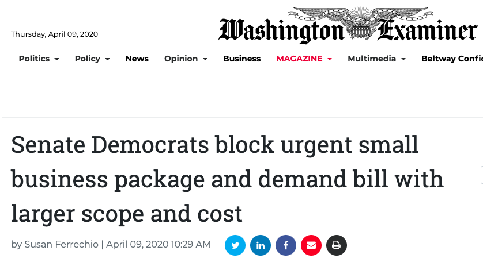Share article on LinkedIn
Viewport: 483px width, 266px height.
(x=261, y=245)
